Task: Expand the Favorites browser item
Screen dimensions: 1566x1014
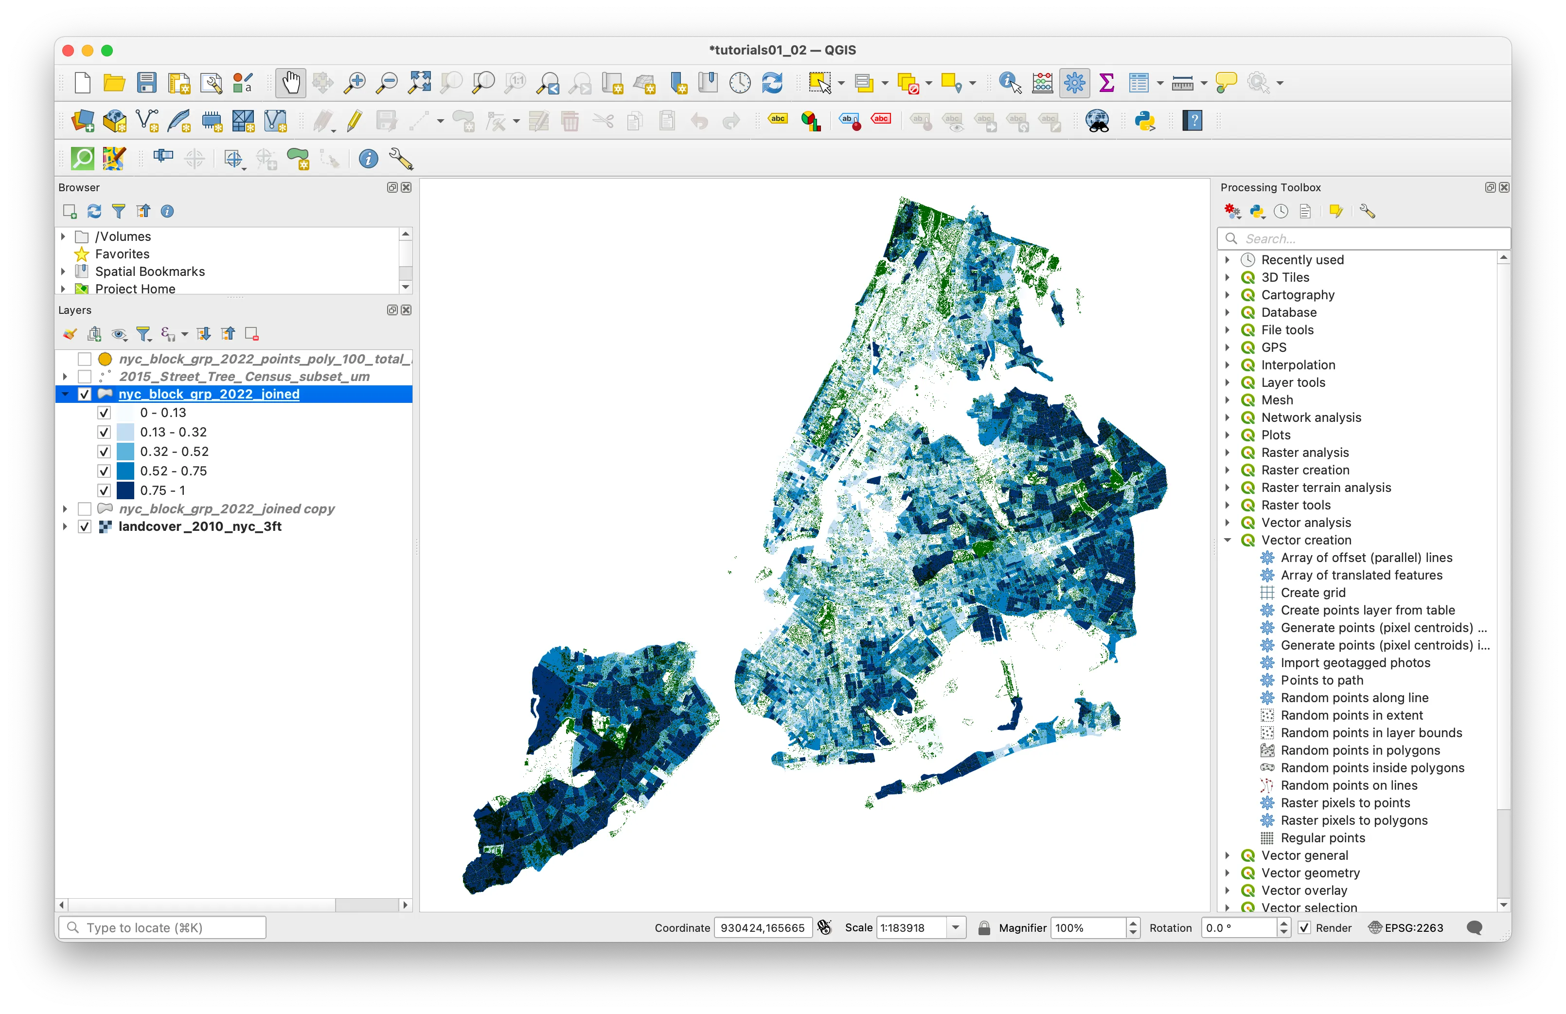Action: click(65, 253)
